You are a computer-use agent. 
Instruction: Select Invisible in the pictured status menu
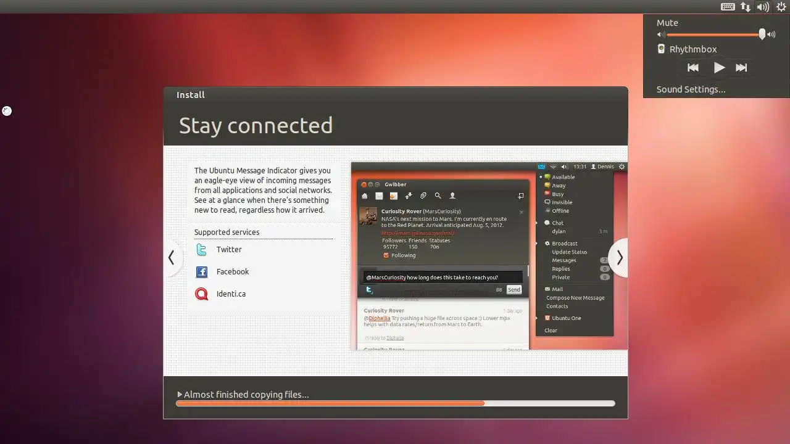pos(562,202)
